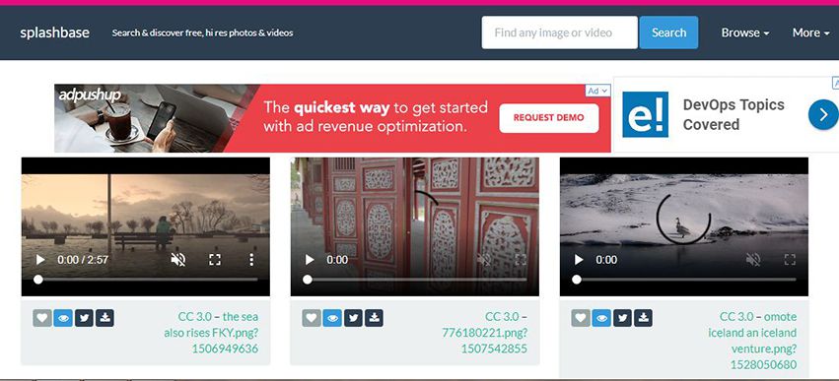Download the omote iceland video
Image resolution: width=839 pixels, height=381 pixels.
pyautogui.click(x=644, y=318)
